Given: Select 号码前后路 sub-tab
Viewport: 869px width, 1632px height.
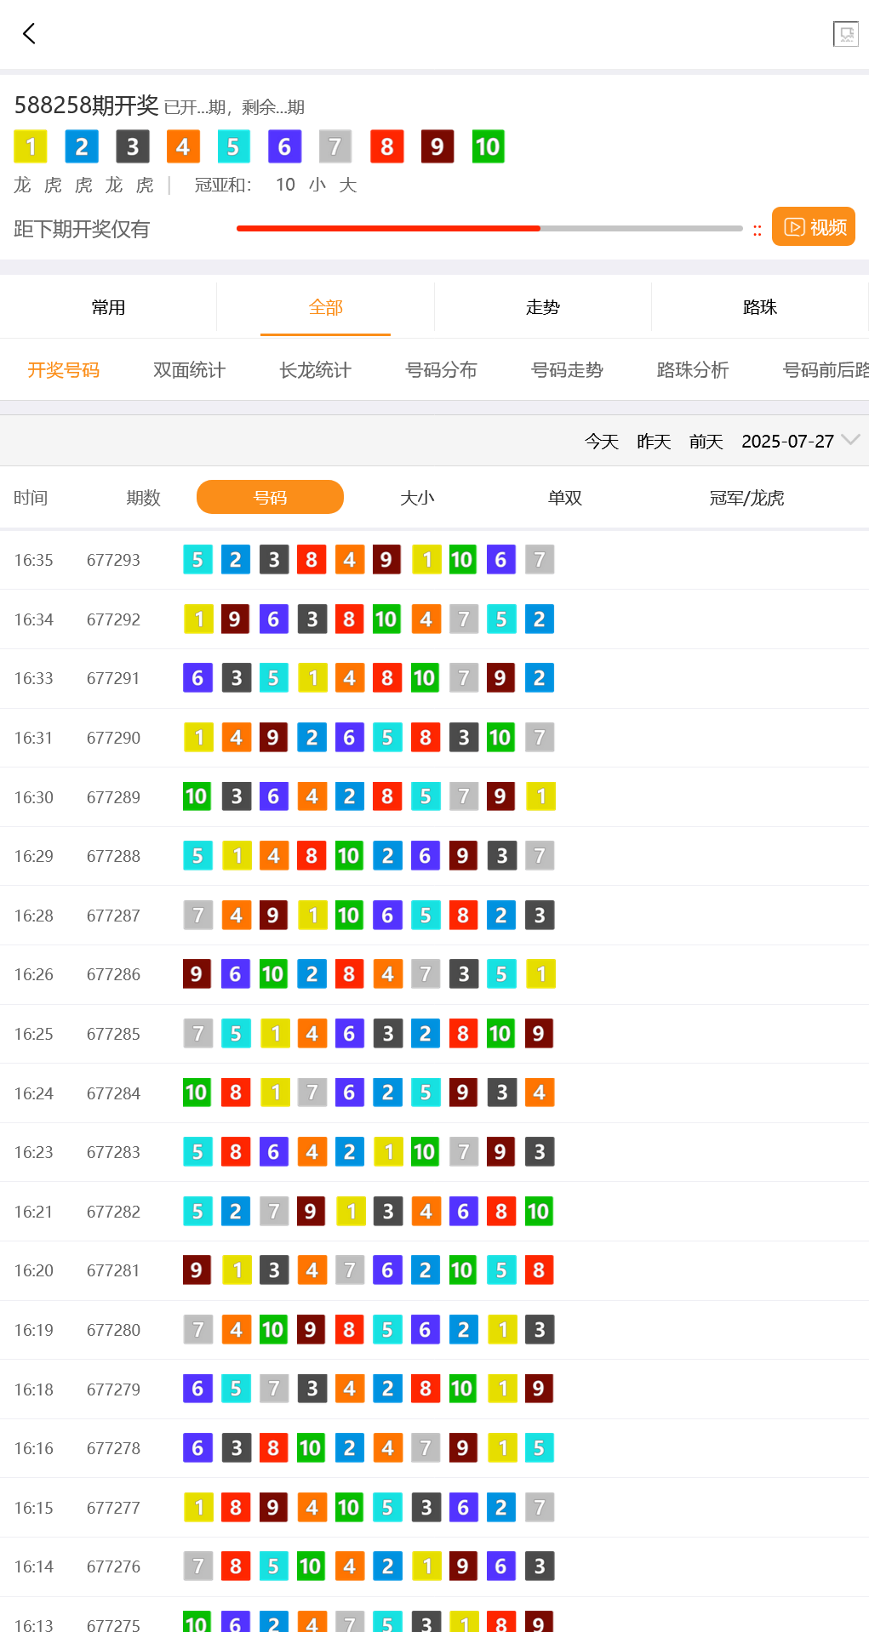Looking at the screenshot, I should point(826,370).
